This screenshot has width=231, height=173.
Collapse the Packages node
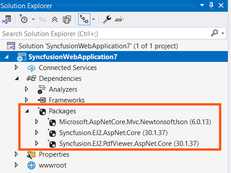click(x=27, y=111)
